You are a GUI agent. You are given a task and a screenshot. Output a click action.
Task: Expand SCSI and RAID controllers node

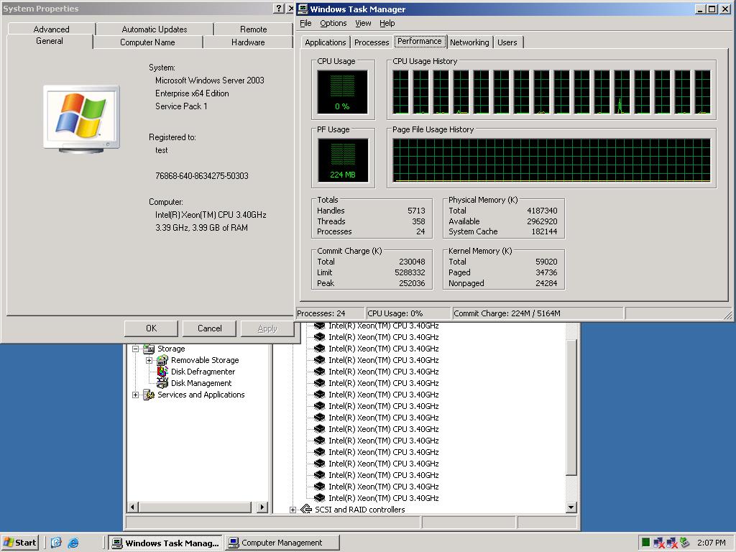[293, 510]
